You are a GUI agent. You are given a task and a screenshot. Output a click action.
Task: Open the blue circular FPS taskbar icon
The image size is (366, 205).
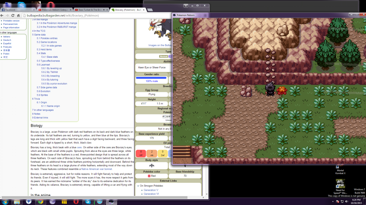[x=100, y=202]
